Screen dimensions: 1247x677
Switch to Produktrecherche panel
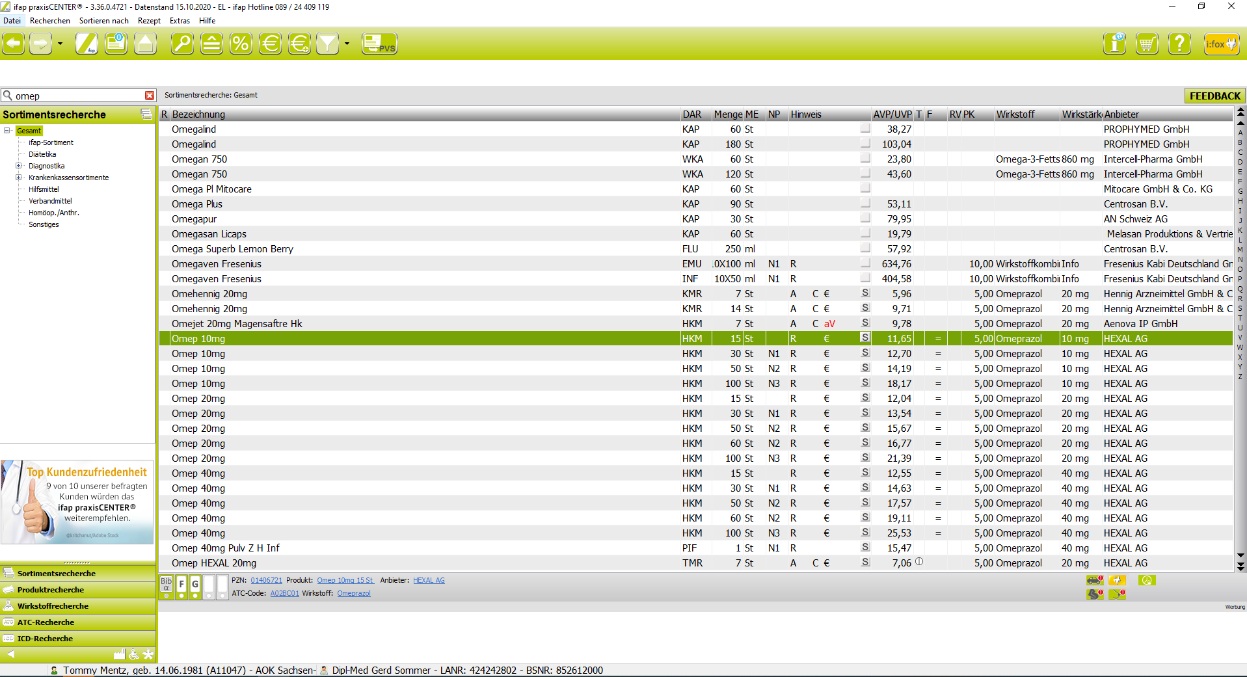78,590
